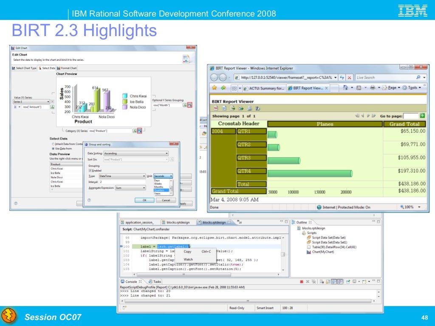Select Inherit Data from Container radio button
This screenshot has height=326, width=435.
pyautogui.click(x=53, y=144)
